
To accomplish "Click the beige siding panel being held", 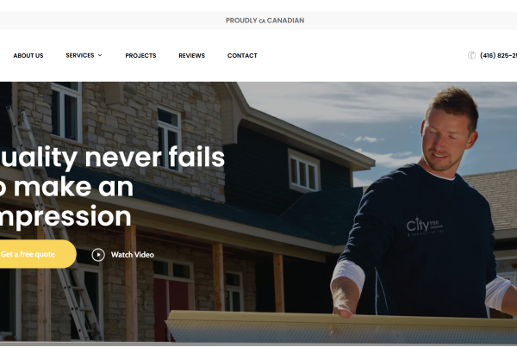I will pyautogui.click(x=341, y=326).
